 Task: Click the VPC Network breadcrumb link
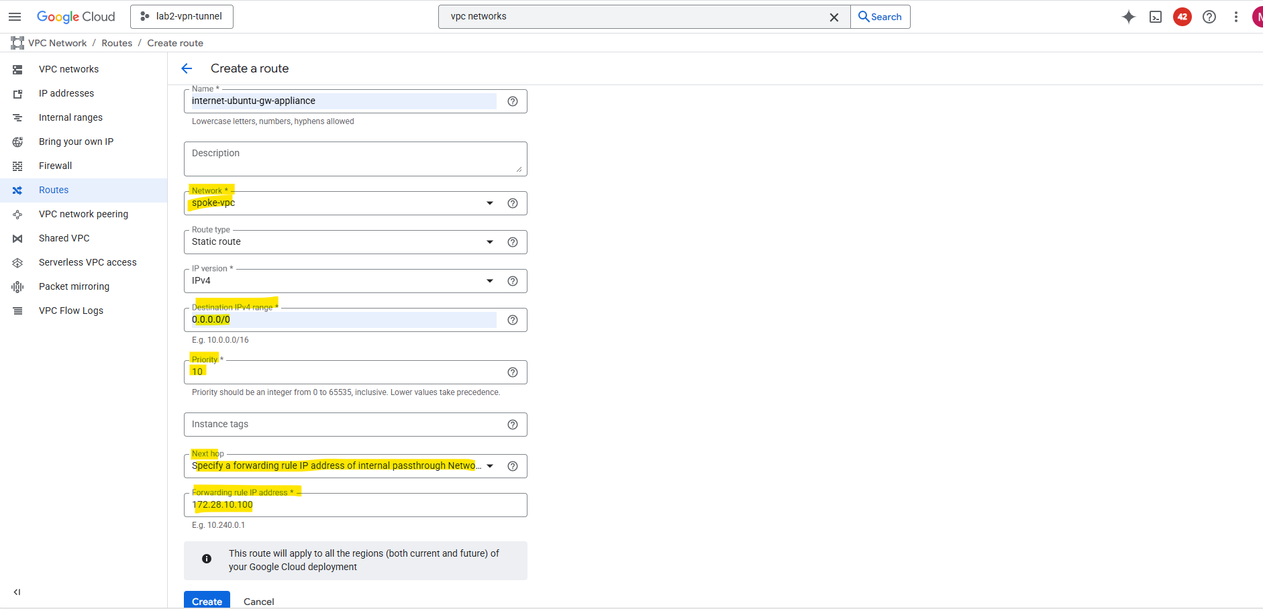[x=58, y=43]
